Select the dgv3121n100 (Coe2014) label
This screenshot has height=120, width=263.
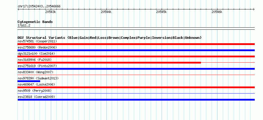[x=36, y=54]
